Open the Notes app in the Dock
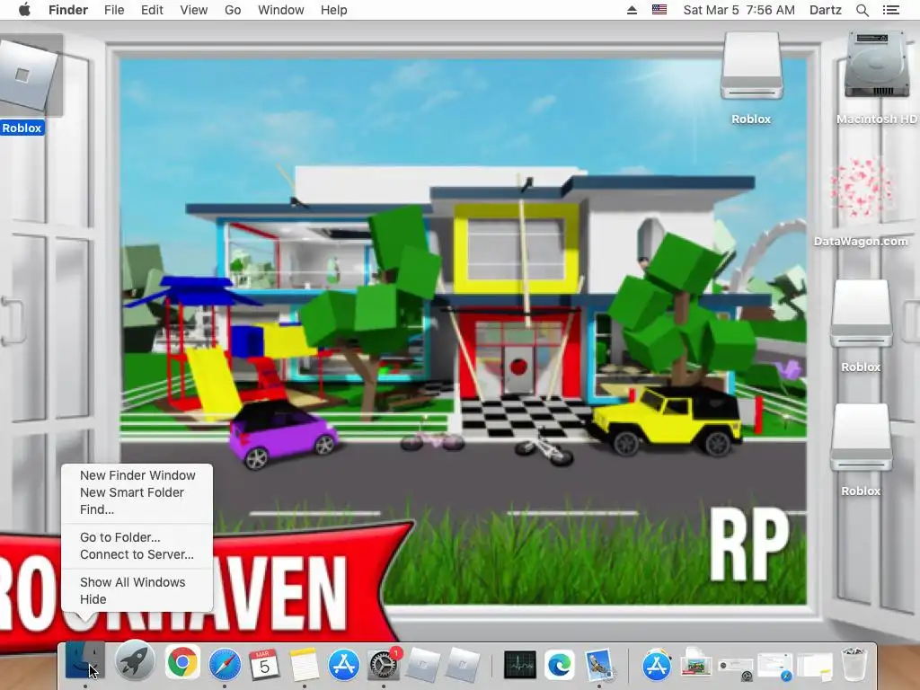 click(x=304, y=664)
